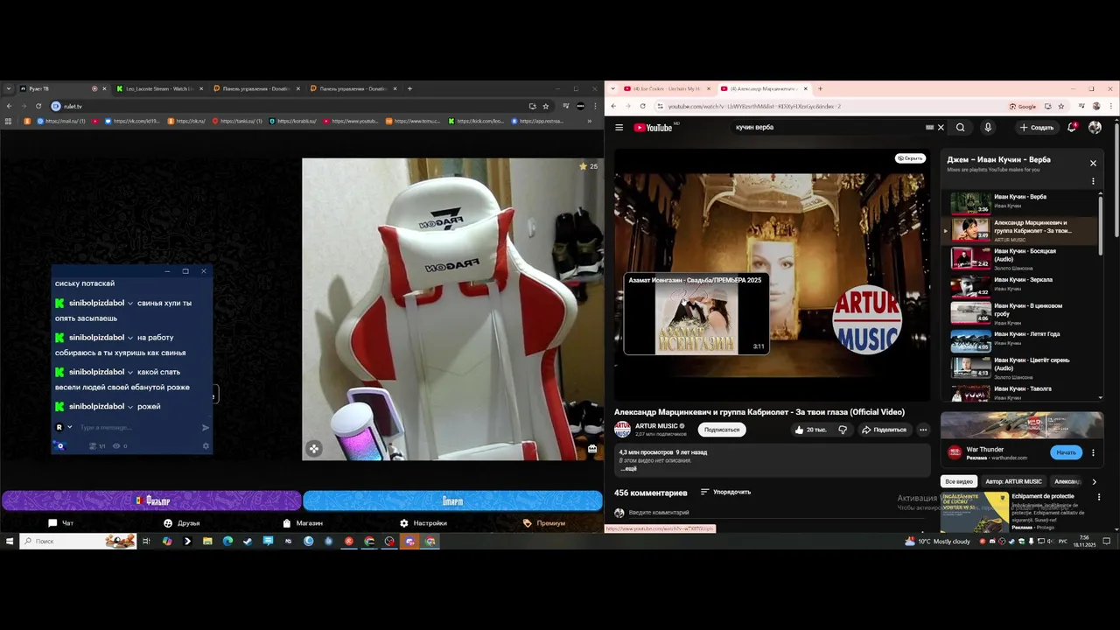Open the left browser three-dot menu

594,106
